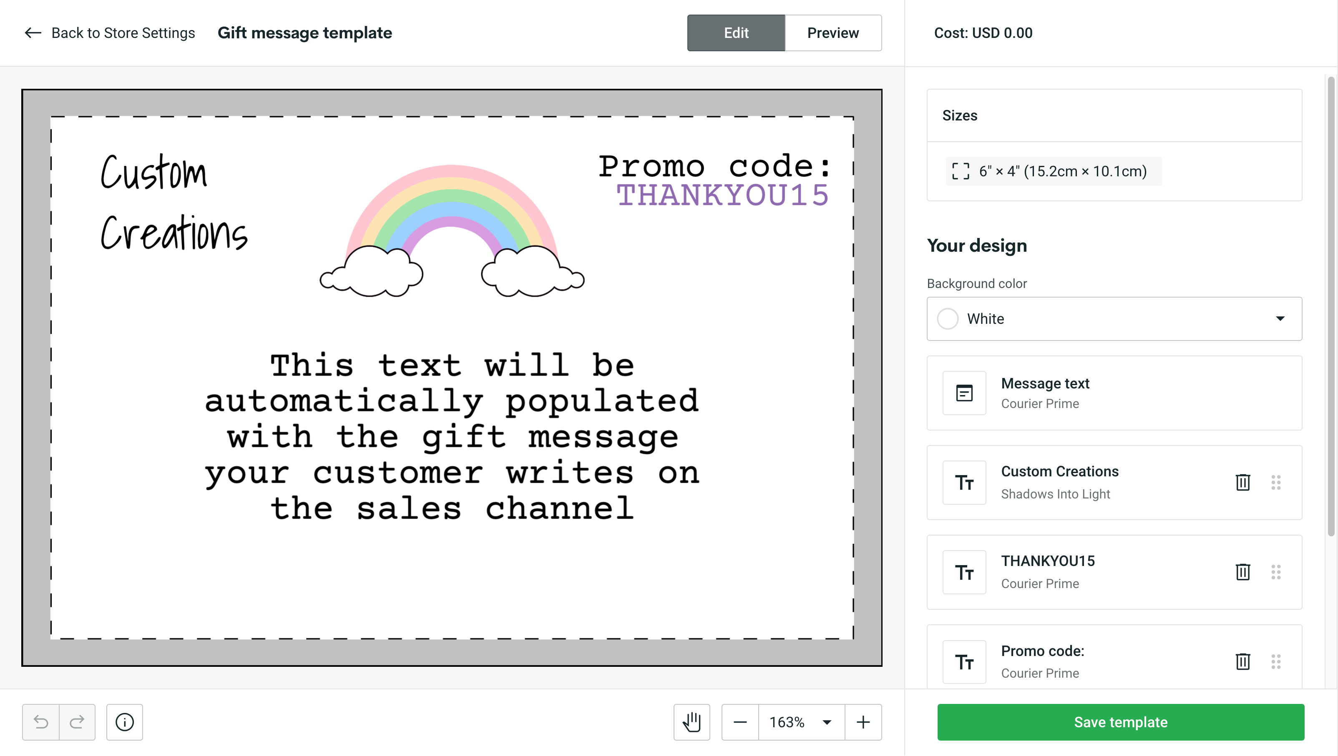Zoom out with the minus icon
This screenshot has height=756, width=1338.
click(x=740, y=722)
